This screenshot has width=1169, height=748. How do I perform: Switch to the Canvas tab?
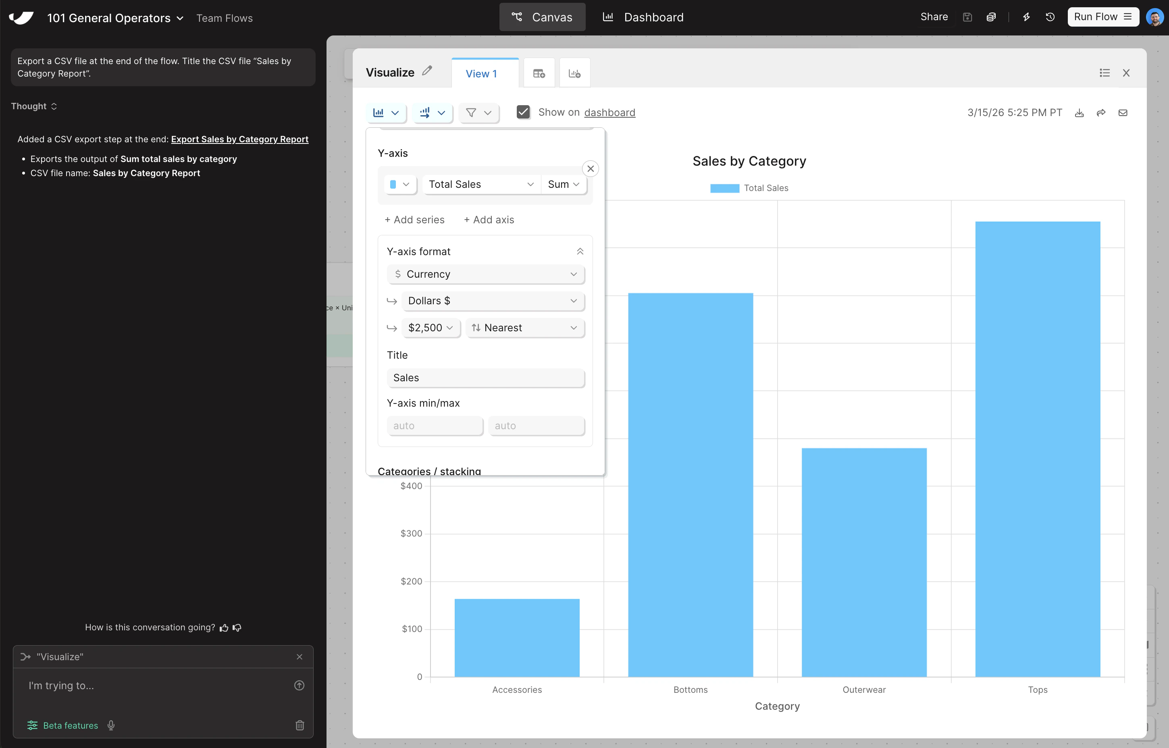(542, 17)
